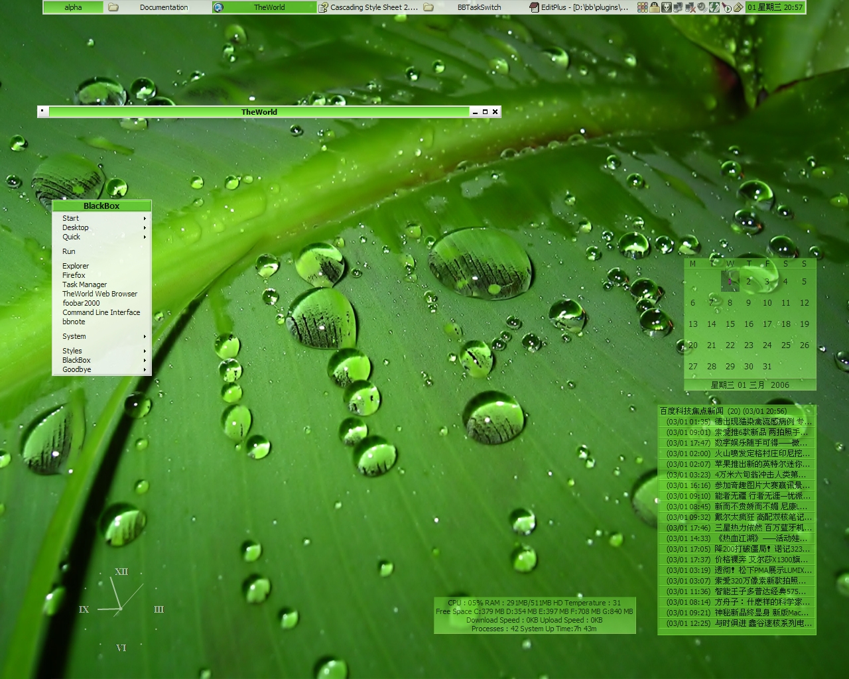This screenshot has width=849, height=679.
Task: Click the folder icon beside BBTaskSwitch
Action: [x=428, y=7]
